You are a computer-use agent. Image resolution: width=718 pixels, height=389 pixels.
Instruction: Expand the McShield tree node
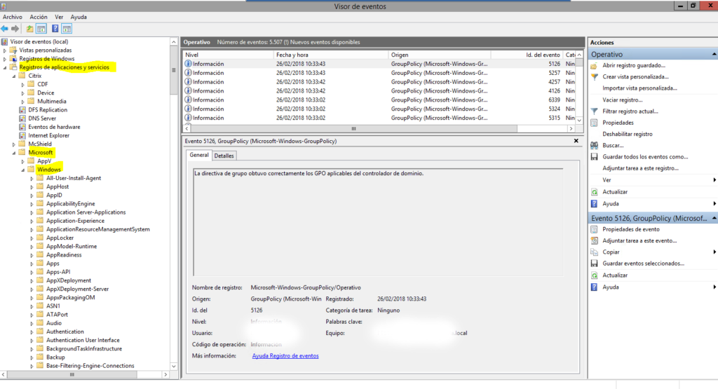click(14, 144)
